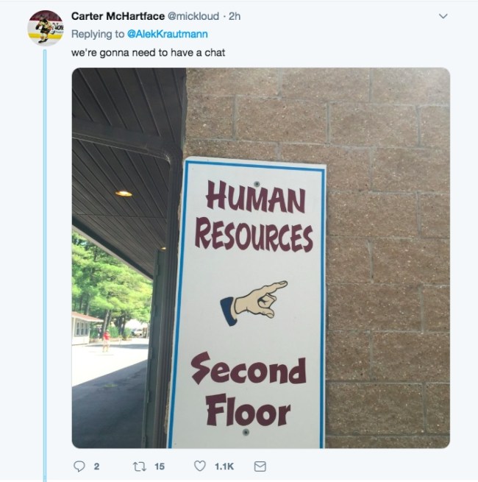Open Carter McHartface's profile avatar
Image resolution: width=478 pixels, height=482 pixels.
point(46,28)
